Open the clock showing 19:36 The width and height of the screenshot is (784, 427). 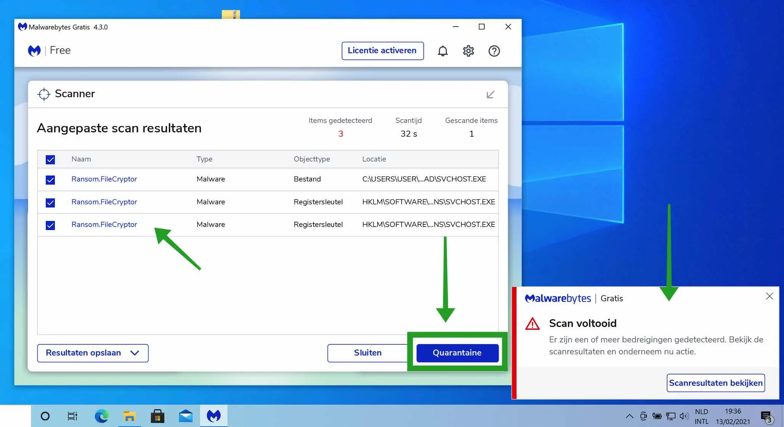733,416
